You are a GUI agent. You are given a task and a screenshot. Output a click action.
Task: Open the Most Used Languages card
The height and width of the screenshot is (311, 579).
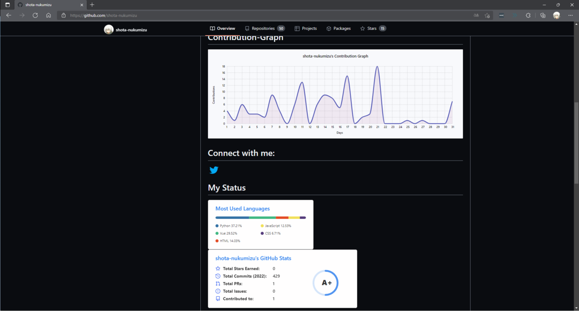pyautogui.click(x=261, y=225)
